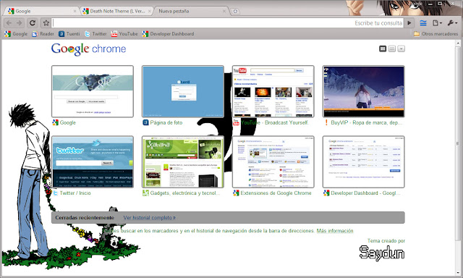This screenshot has width=463, height=278.
Task: Open Google bookmark in bookmarks bar
Action: click(16, 34)
